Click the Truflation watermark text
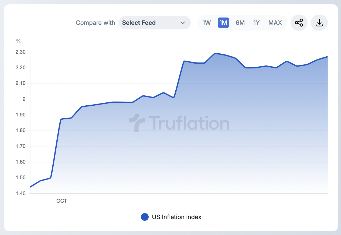This screenshot has width=341, height=235. coord(189,123)
